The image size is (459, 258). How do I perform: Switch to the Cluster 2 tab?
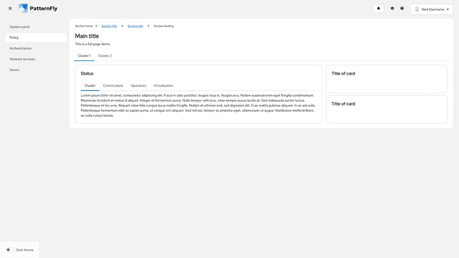click(104, 56)
